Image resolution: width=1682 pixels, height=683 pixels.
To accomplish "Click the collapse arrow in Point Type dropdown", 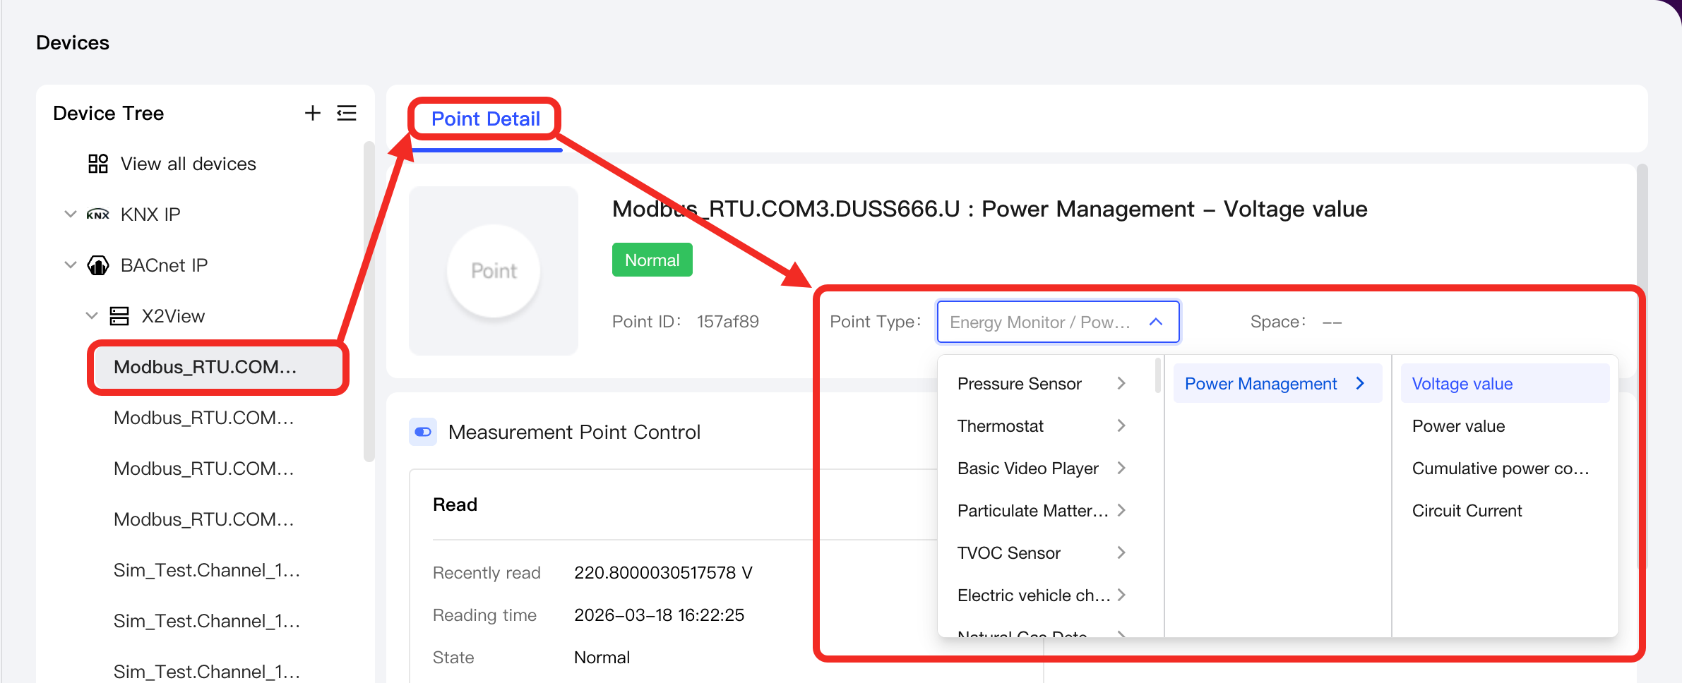I will click(1155, 322).
